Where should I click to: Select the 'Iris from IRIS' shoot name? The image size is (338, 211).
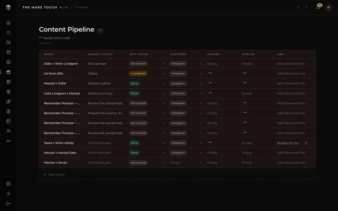coord(53,73)
